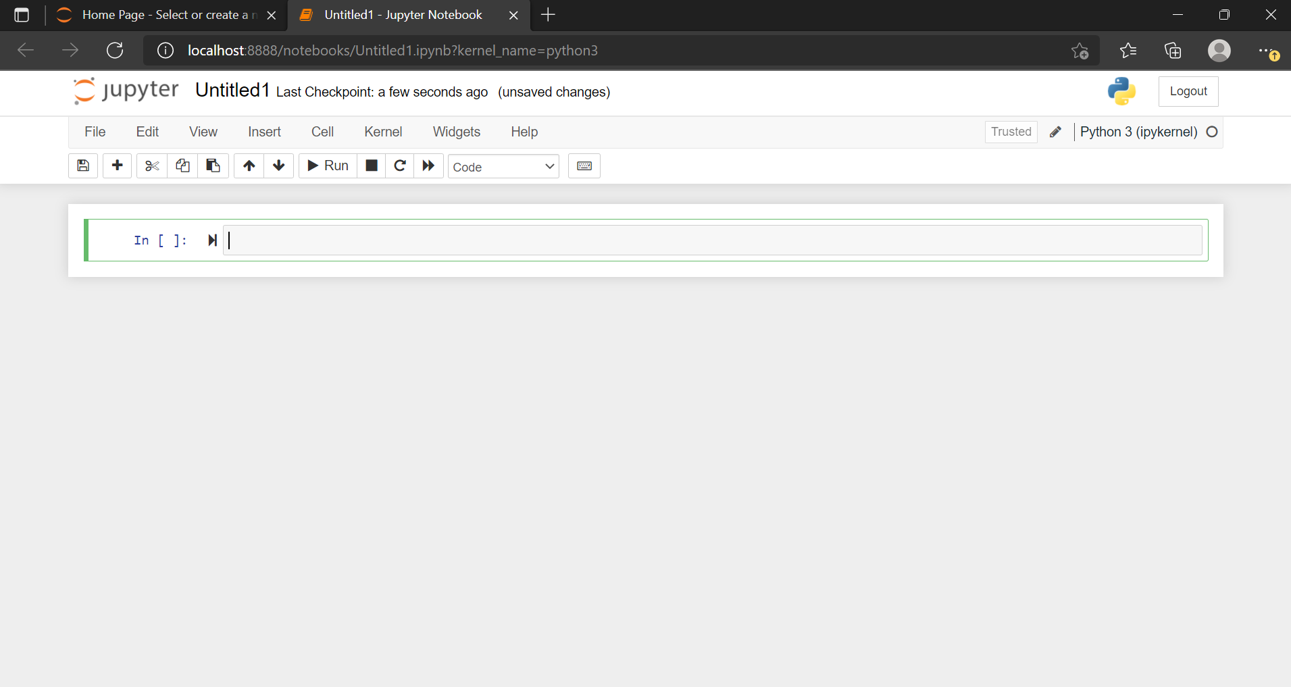Move the selected cell down
This screenshot has height=687, width=1291.
pyautogui.click(x=278, y=166)
